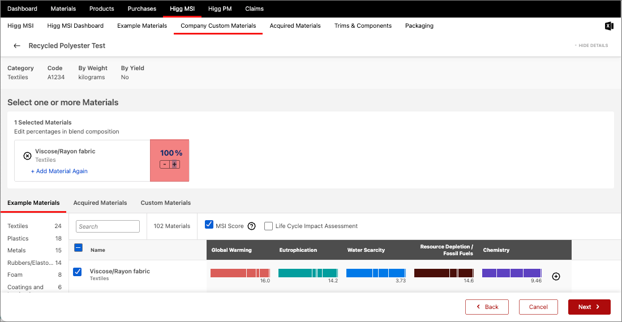Go to the Products menu

101,8
